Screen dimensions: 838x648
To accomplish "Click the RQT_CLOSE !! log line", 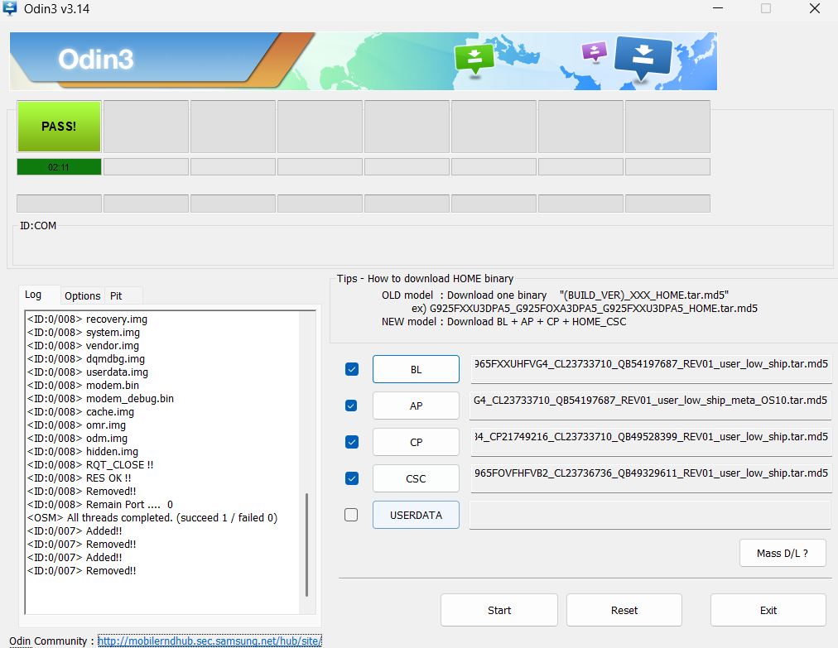I will pos(90,465).
